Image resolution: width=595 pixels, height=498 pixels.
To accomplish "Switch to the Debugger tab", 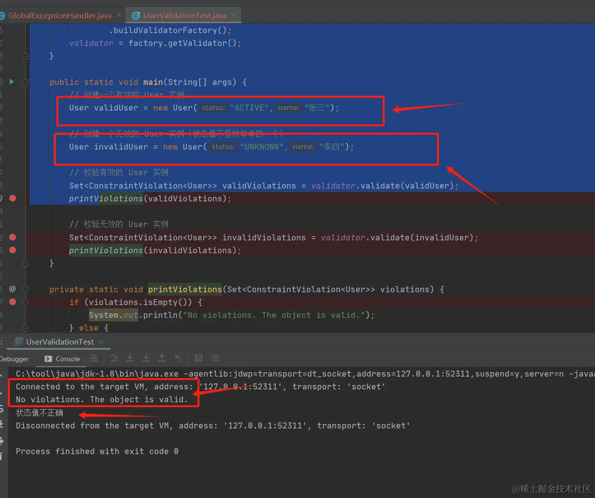I will point(14,359).
